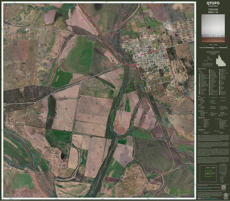Click the Queensland Government crest logo

(x=226, y=196)
